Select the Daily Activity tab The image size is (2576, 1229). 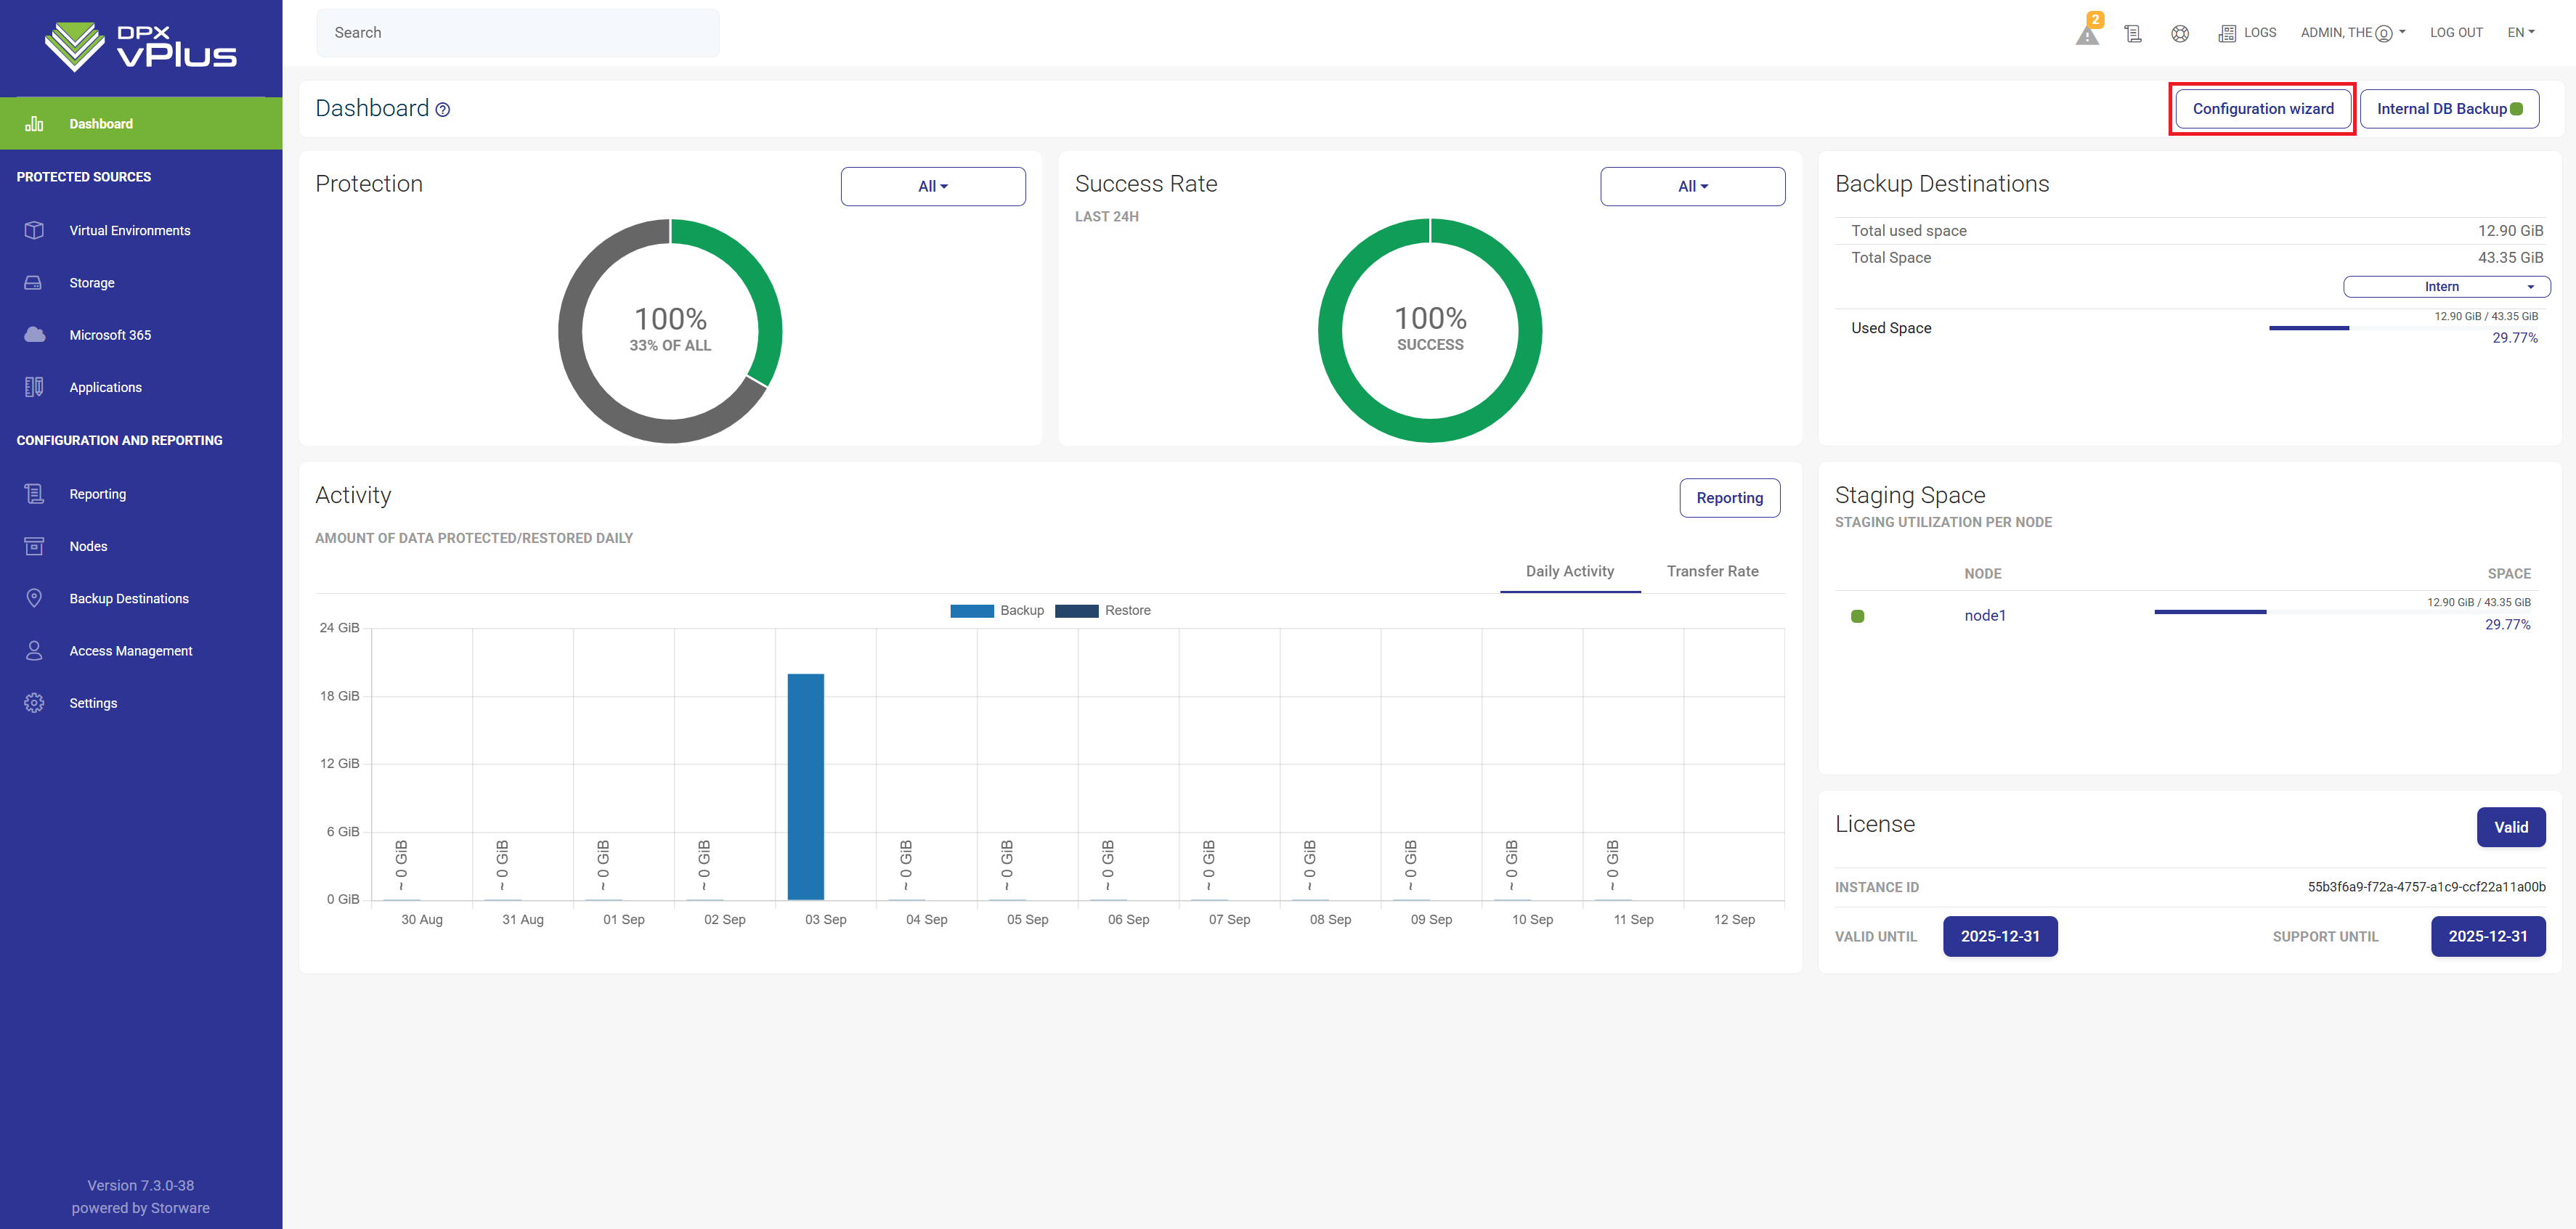pyautogui.click(x=1569, y=571)
